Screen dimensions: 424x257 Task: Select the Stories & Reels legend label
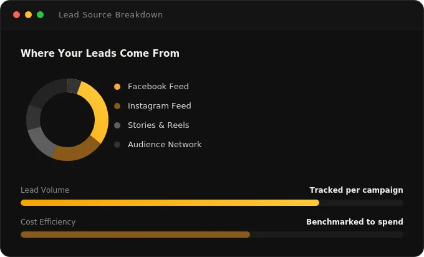click(158, 125)
